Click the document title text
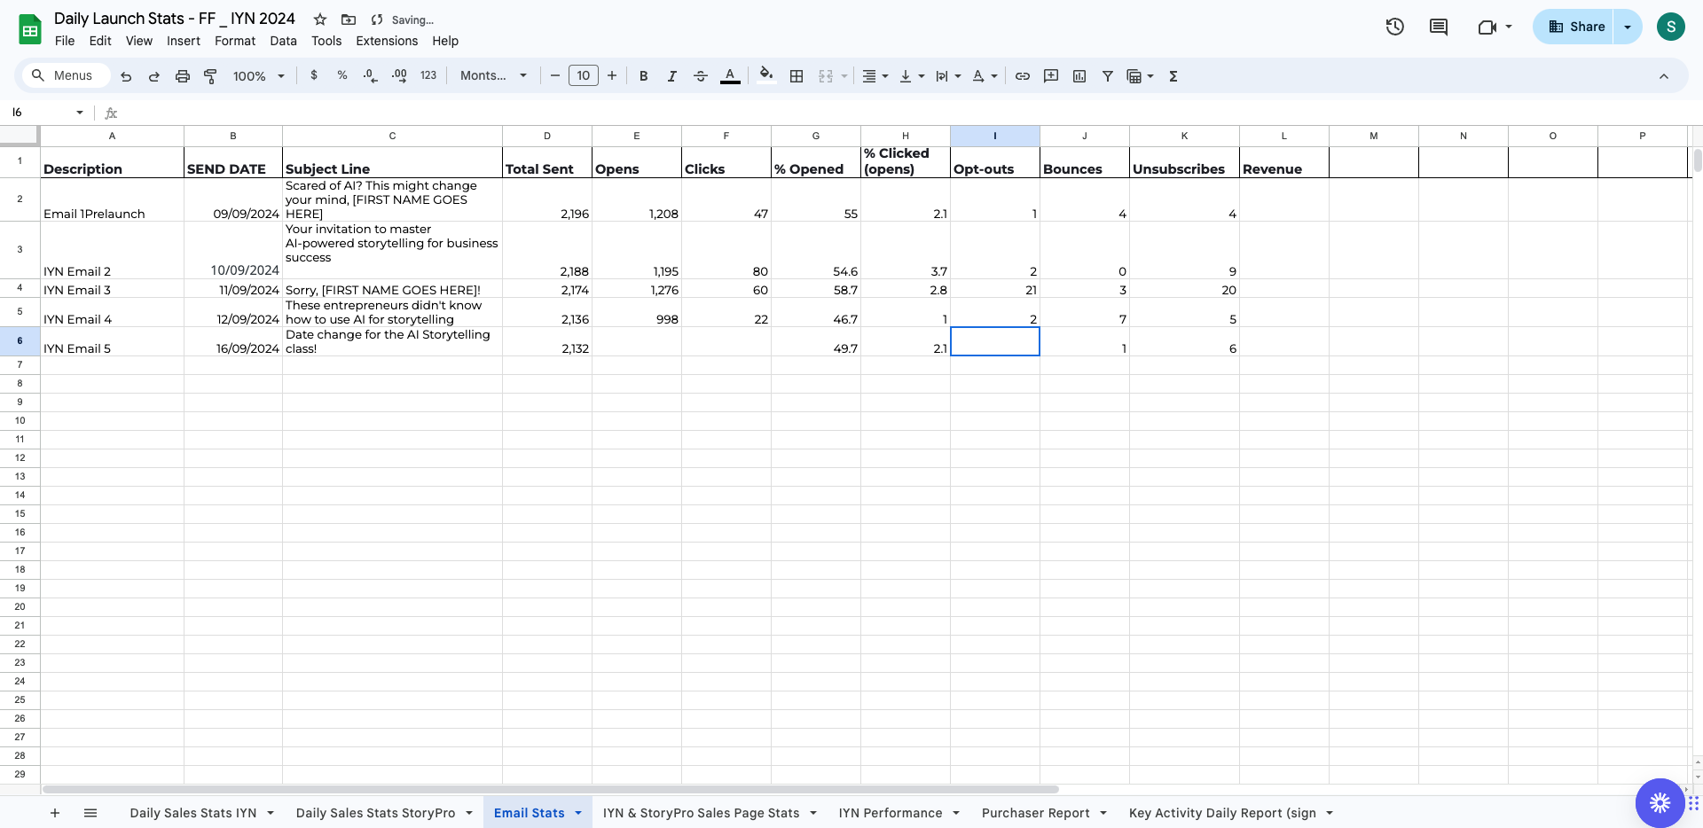Screen dimensions: 1703x828 coord(175,19)
